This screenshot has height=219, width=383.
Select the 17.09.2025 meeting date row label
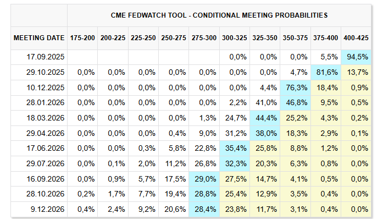click(x=46, y=57)
